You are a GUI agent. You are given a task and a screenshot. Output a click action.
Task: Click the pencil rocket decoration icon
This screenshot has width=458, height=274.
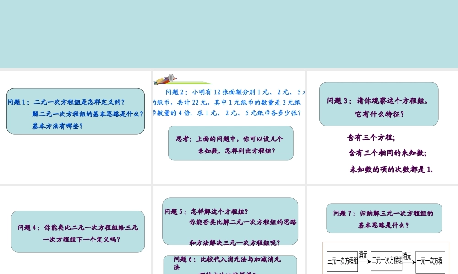[x=165, y=79]
